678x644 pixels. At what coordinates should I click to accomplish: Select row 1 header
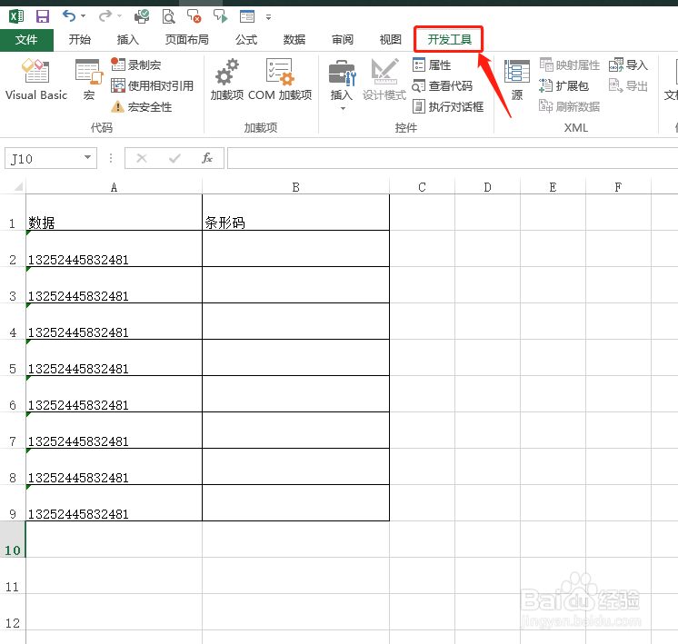click(13, 213)
